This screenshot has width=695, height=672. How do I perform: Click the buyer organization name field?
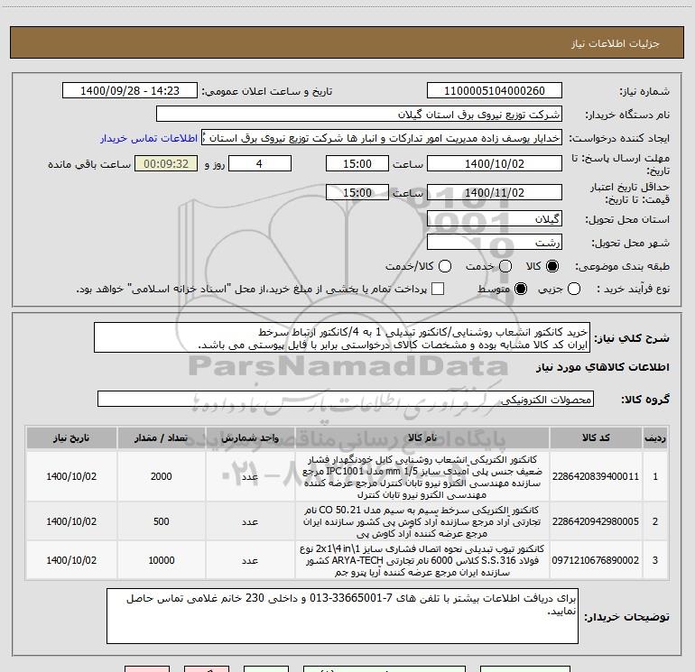tap(359, 115)
